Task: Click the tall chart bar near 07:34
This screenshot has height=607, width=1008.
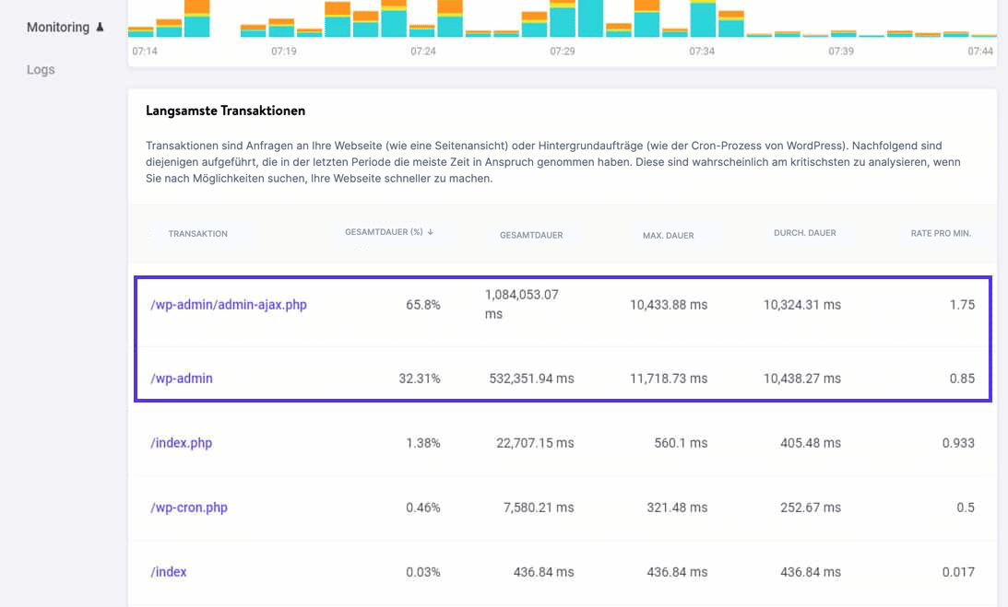Action: 705,18
